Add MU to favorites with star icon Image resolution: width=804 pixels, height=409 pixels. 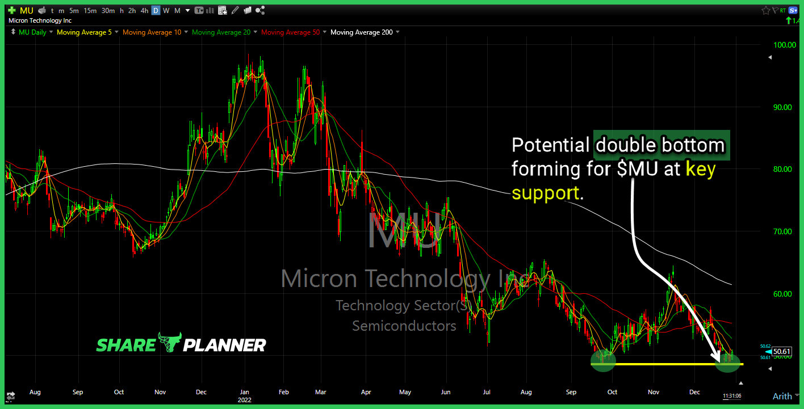pyautogui.click(x=766, y=10)
